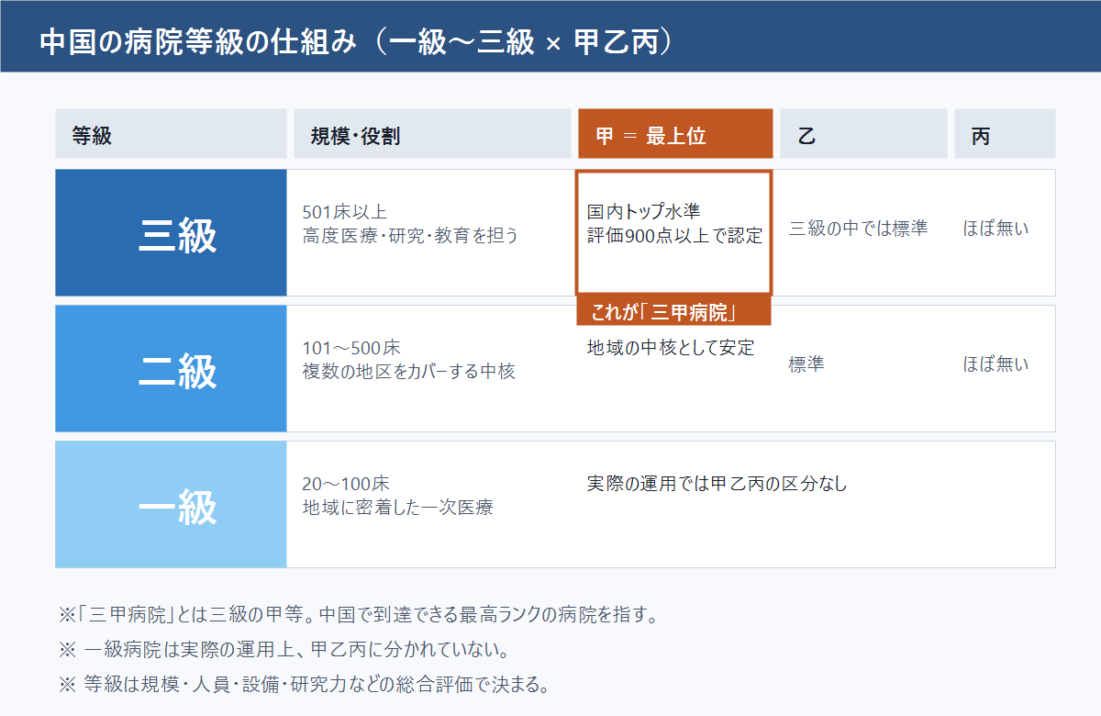This screenshot has height=716, width=1101.
Task: Click 地域の中核として安定 cell
Action: [671, 348]
